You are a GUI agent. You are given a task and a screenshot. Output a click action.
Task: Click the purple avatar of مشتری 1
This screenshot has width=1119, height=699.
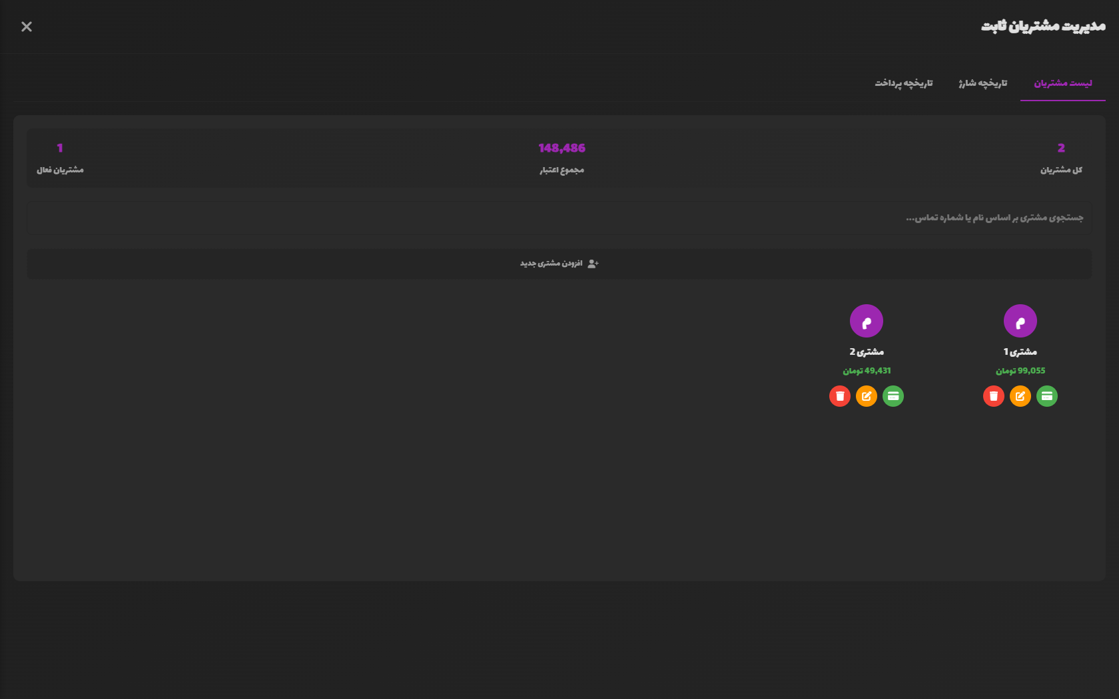click(x=1020, y=321)
